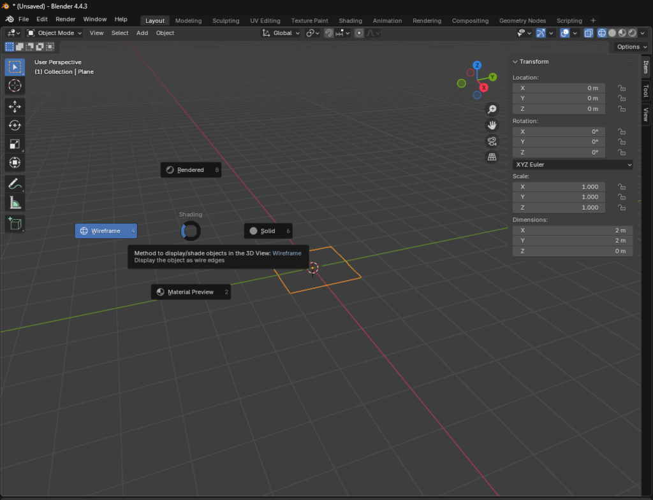
Task: Click the Blender logo menu icon
Action: [x=10, y=19]
